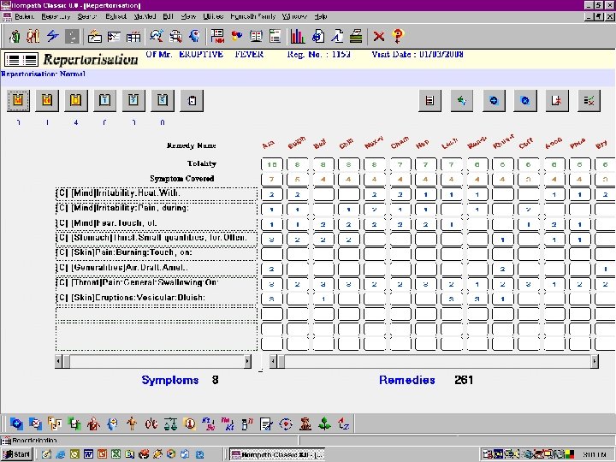616x462 pixels.
Task: Click the first orange repertorisation method button
Action: coord(18,101)
